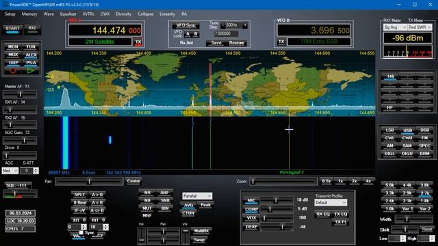Toggle the VFO A TX indicator
438x246 pixels.
[x=138, y=42]
